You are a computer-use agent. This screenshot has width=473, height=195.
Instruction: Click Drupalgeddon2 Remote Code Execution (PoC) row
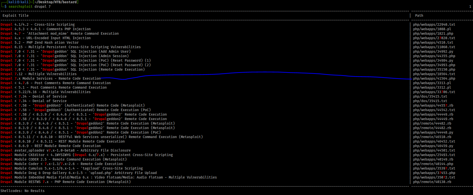81,132
